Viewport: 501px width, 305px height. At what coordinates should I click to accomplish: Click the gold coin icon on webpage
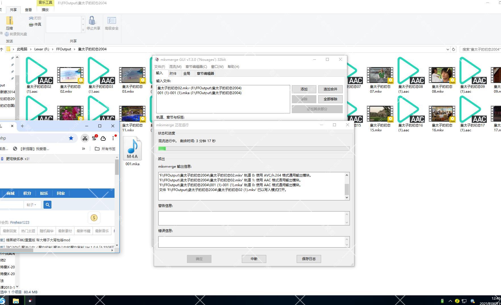pos(94,218)
